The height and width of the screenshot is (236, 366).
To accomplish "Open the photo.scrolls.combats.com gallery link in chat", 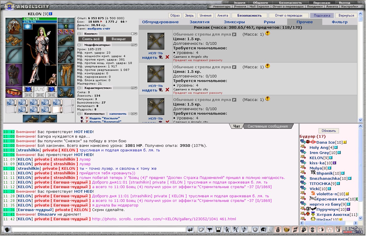I will point(164,219).
